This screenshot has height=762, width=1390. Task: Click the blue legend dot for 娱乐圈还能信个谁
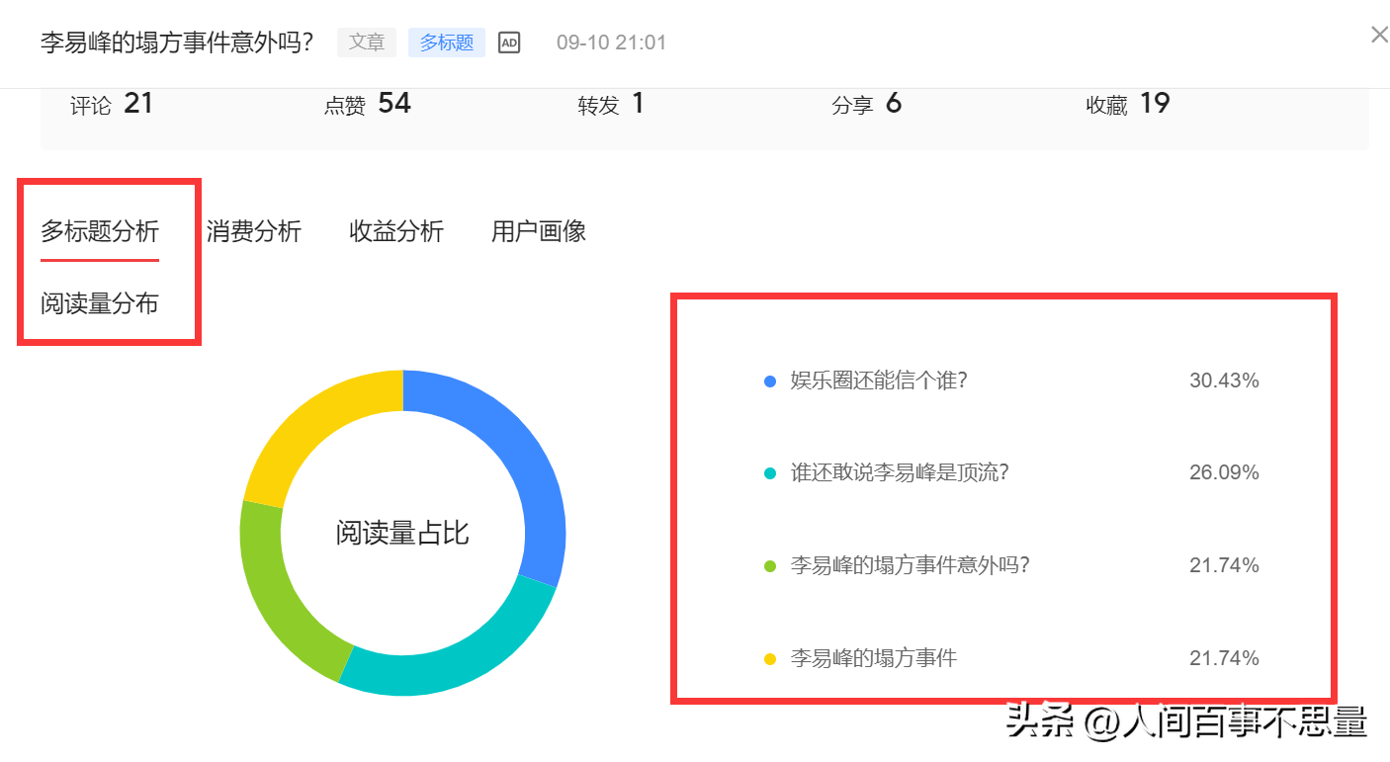pos(769,380)
